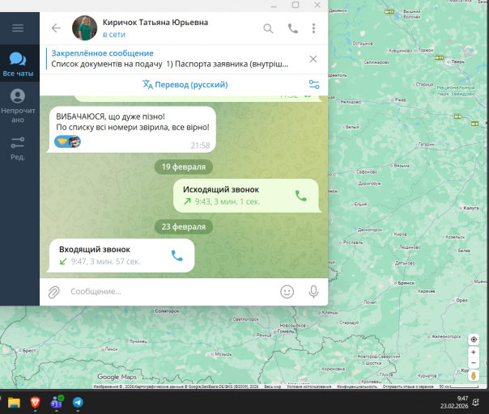The height and width of the screenshot is (414, 489).
Task: Maximize the Telegram window
Action: (296, 5)
